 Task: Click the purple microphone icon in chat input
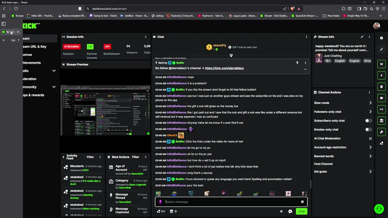[160, 202]
